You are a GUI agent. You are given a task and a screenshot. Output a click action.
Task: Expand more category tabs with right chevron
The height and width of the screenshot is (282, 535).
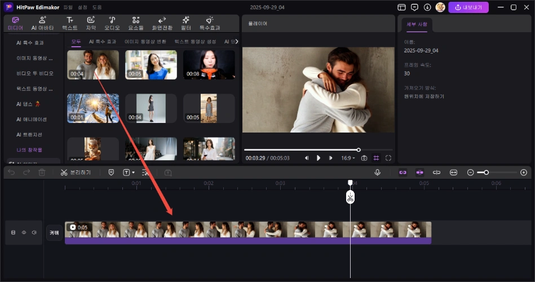(236, 41)
